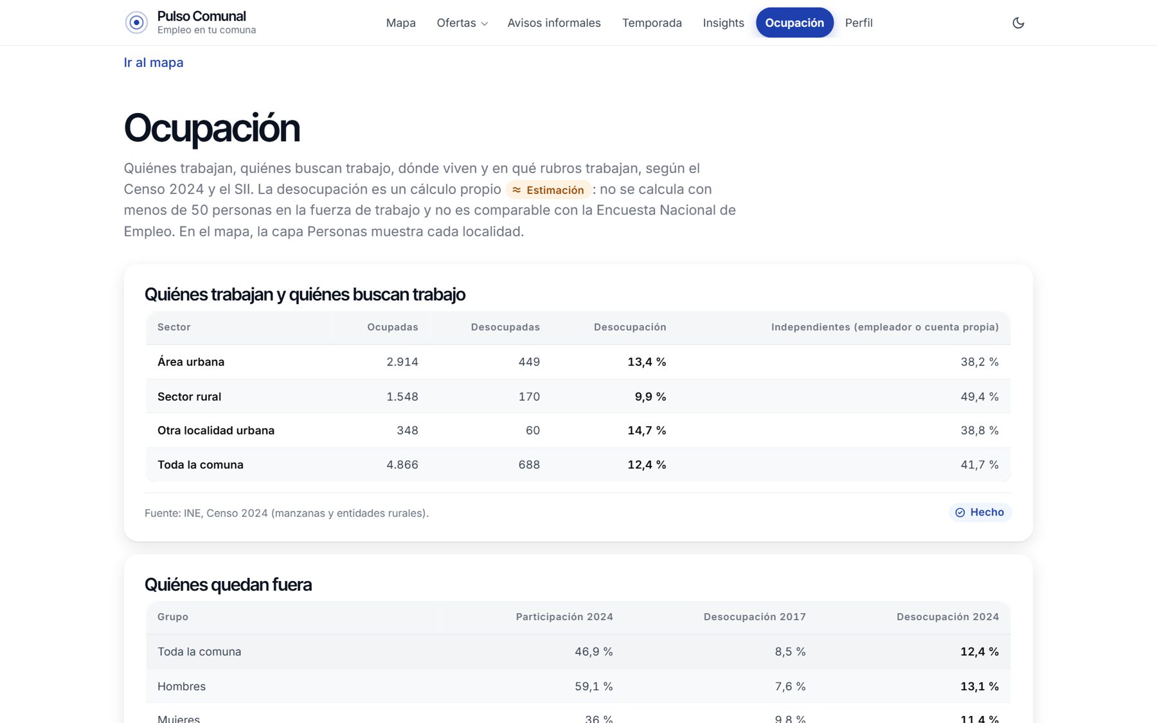The width and height of the screenshot is (1157, 723).
Task: Click the "Desocupación 2024" column header
Action: [x=947, y=617]
